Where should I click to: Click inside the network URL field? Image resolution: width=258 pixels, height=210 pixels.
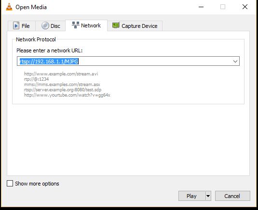click(x=128, y=61)
